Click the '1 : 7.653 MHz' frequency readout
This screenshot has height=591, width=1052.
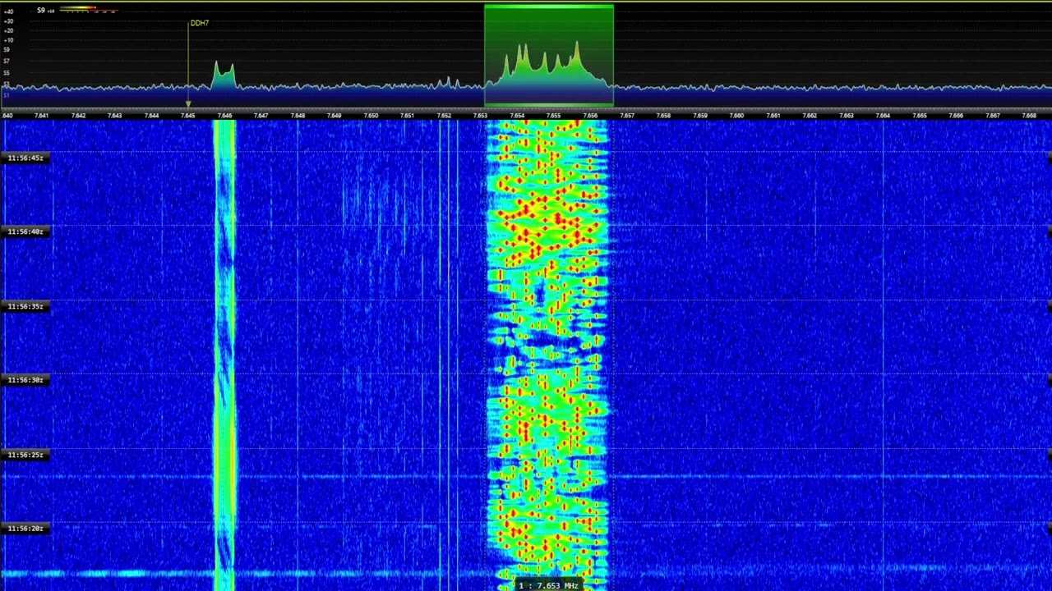(548, 585)
